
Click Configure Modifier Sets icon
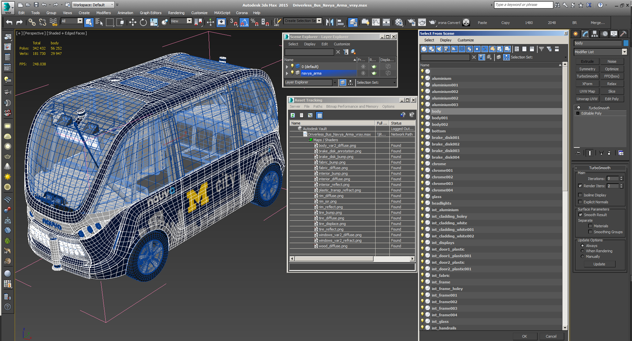click(621, 153)
